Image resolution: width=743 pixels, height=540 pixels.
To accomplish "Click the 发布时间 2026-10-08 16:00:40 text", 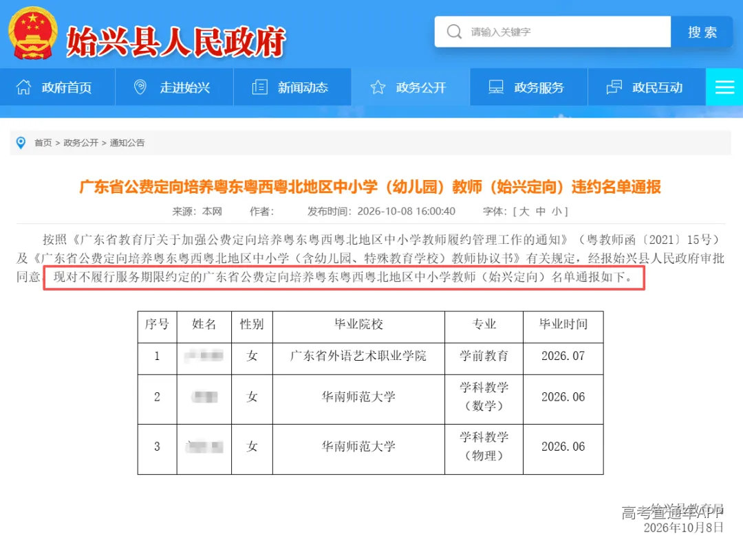I will [381, 211].
